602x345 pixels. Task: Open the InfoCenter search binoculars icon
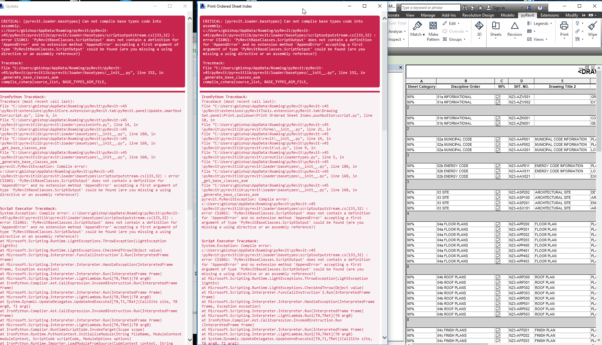[464, 7]
